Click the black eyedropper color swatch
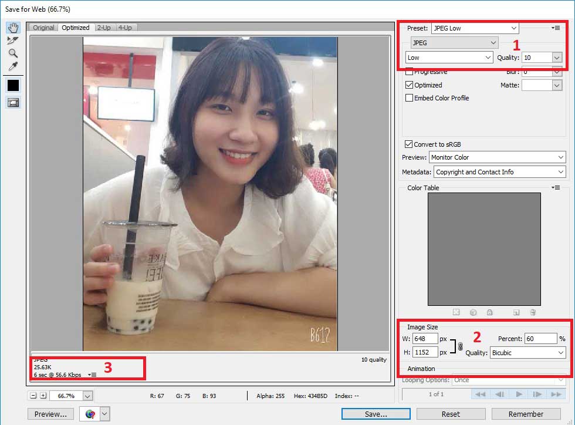 [x=13, y=86]
